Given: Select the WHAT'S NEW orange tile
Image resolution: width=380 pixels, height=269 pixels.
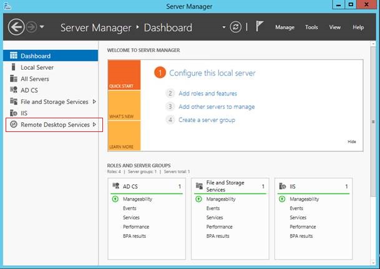Looking at the screenshot, I should pos(124,105).
